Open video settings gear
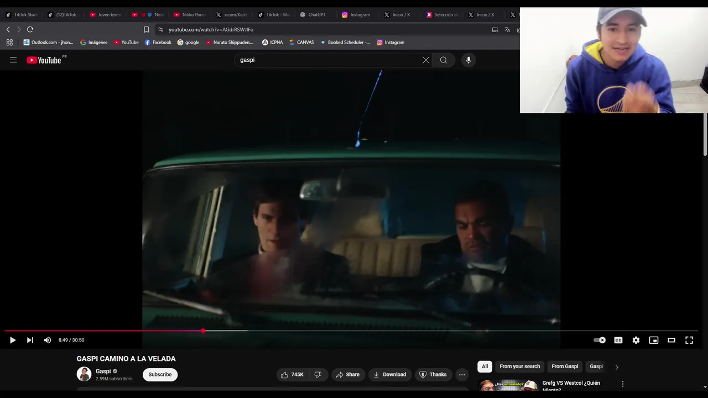 [636, 340]
